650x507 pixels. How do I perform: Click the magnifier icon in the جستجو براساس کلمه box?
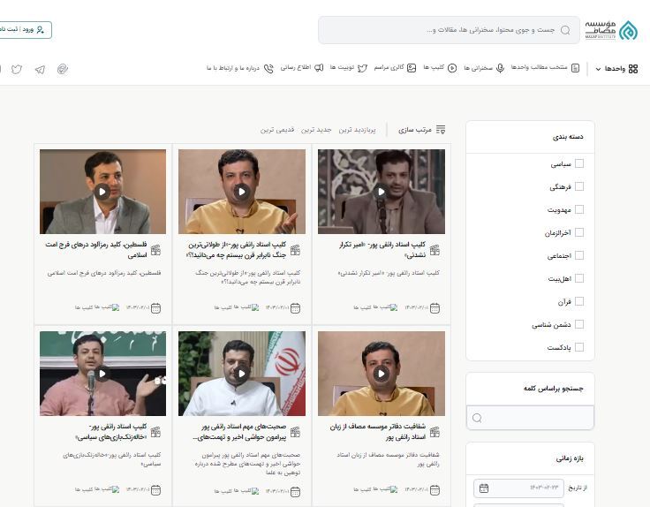[477, 418]
